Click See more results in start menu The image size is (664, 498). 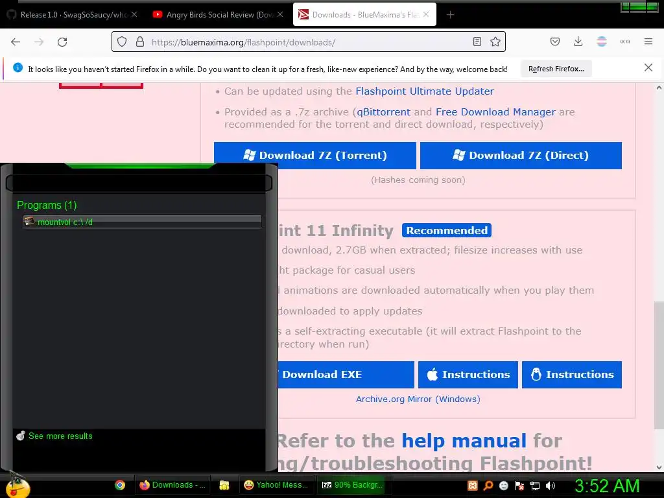tap(60, 436)
